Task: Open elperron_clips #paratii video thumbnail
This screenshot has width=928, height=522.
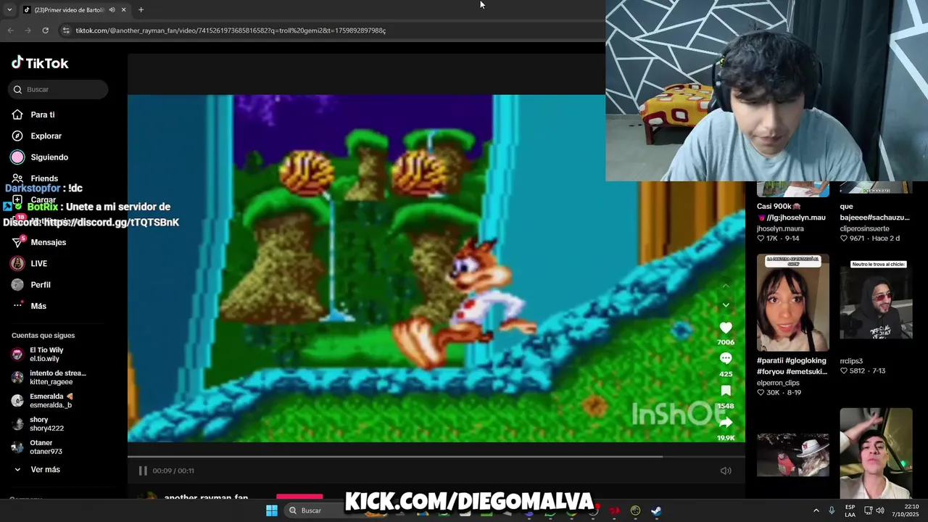Action: tap(793, 302)
